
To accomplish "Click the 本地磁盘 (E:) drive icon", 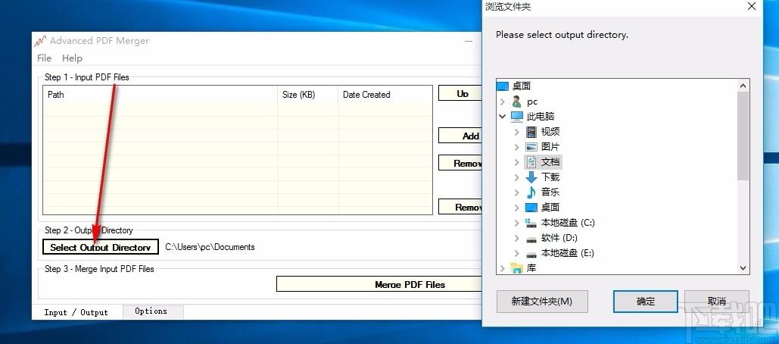I will pos(531,254).
